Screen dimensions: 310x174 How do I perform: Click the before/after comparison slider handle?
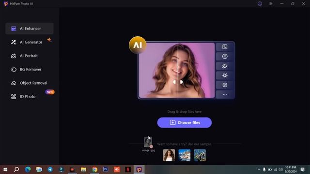[178, 82]
